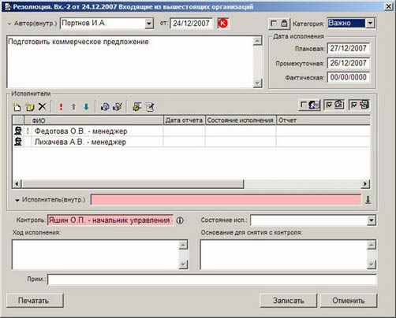This screenshot has width=396, height=318.
Task: Click the new executor document icon
Action: (17, 107)
